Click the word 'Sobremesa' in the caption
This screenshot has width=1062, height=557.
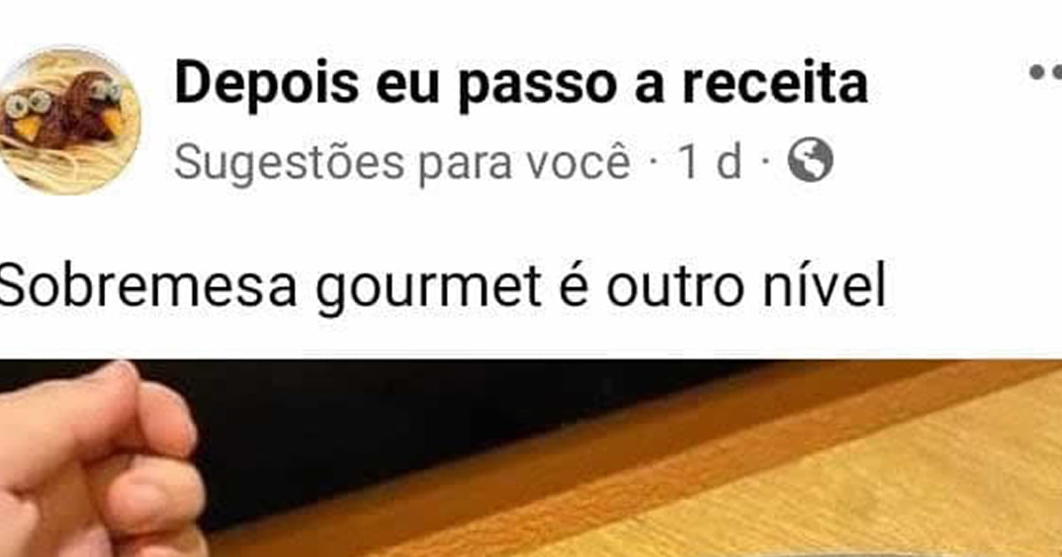coord(148,286)
